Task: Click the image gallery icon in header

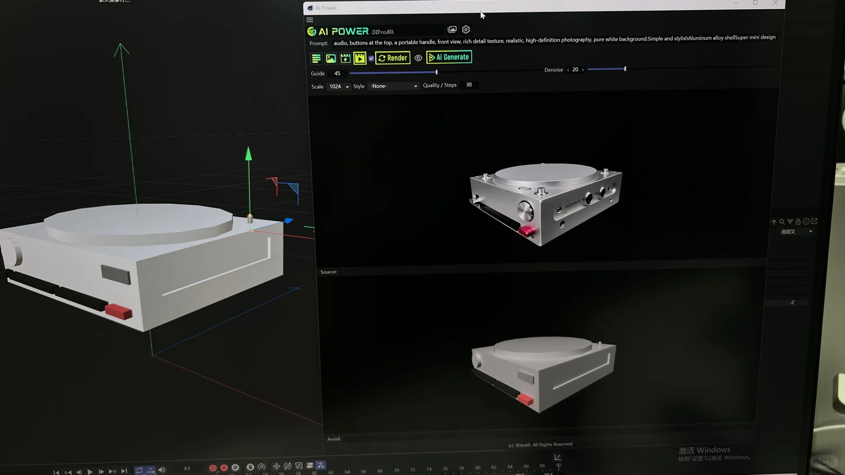Action: [x=452, y=29]
